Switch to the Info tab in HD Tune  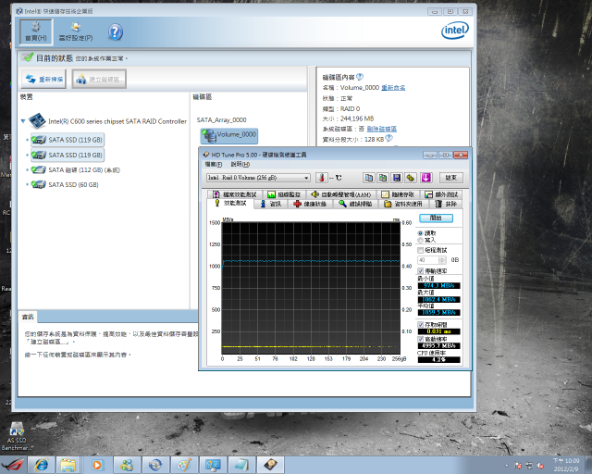click(271, 204)
